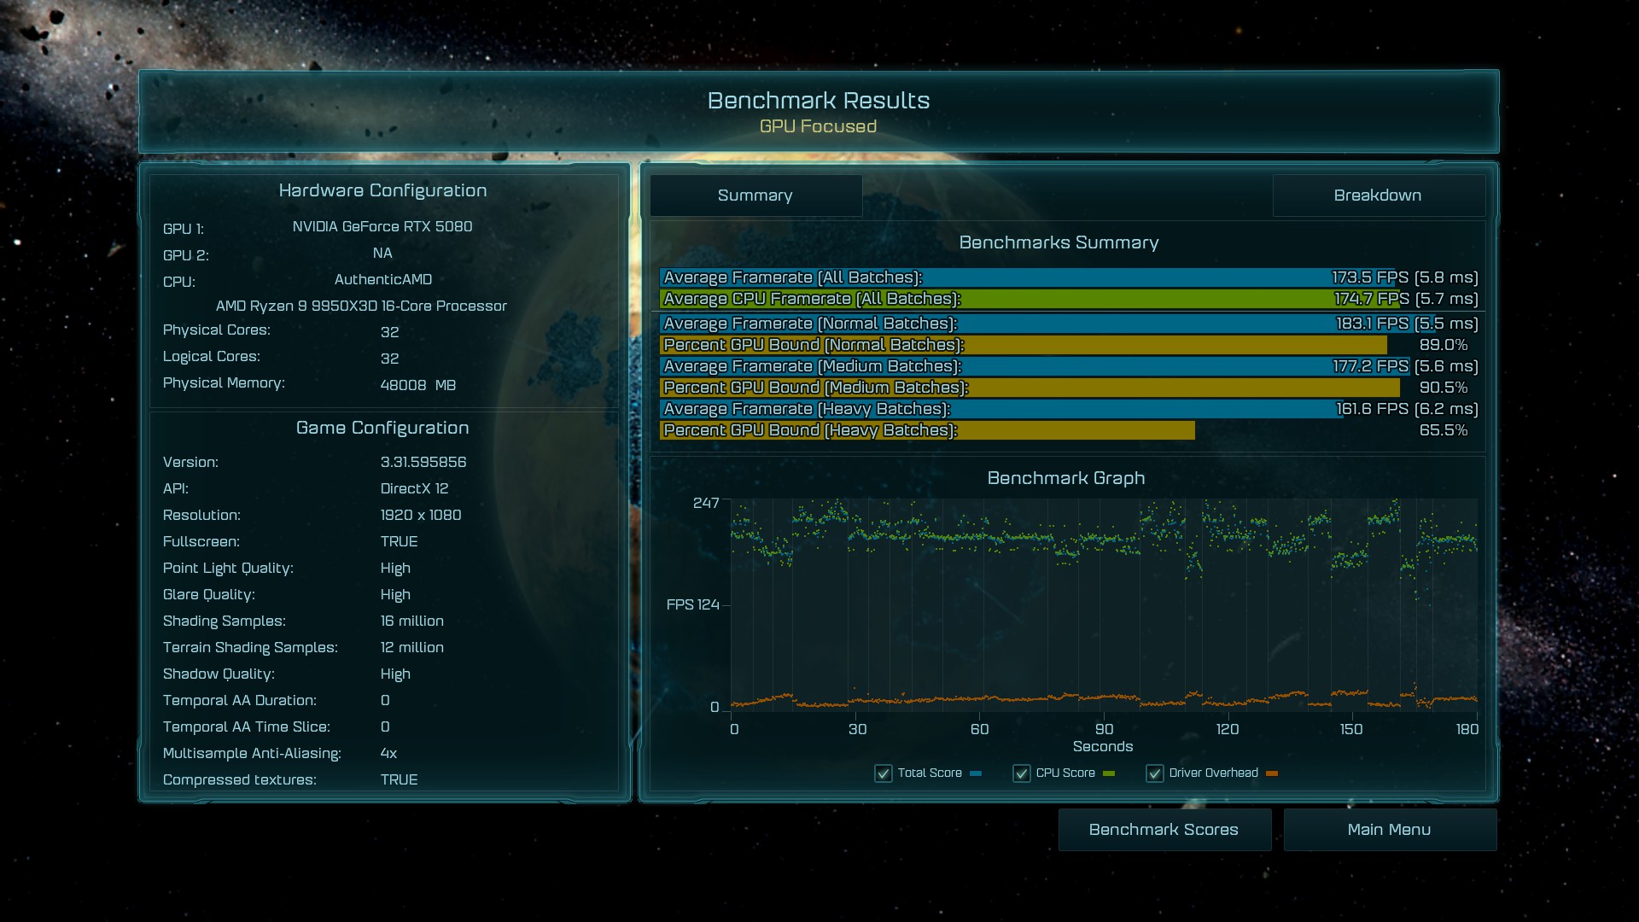Click the orange Driver Overhead legend swatch
Viewport: 1639px width, 922px height.
coord(1272,773)
